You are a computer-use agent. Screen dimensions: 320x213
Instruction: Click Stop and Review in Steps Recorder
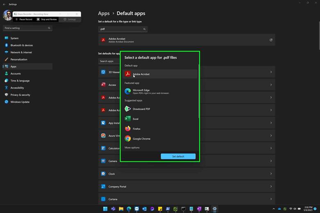click(47, 19)
